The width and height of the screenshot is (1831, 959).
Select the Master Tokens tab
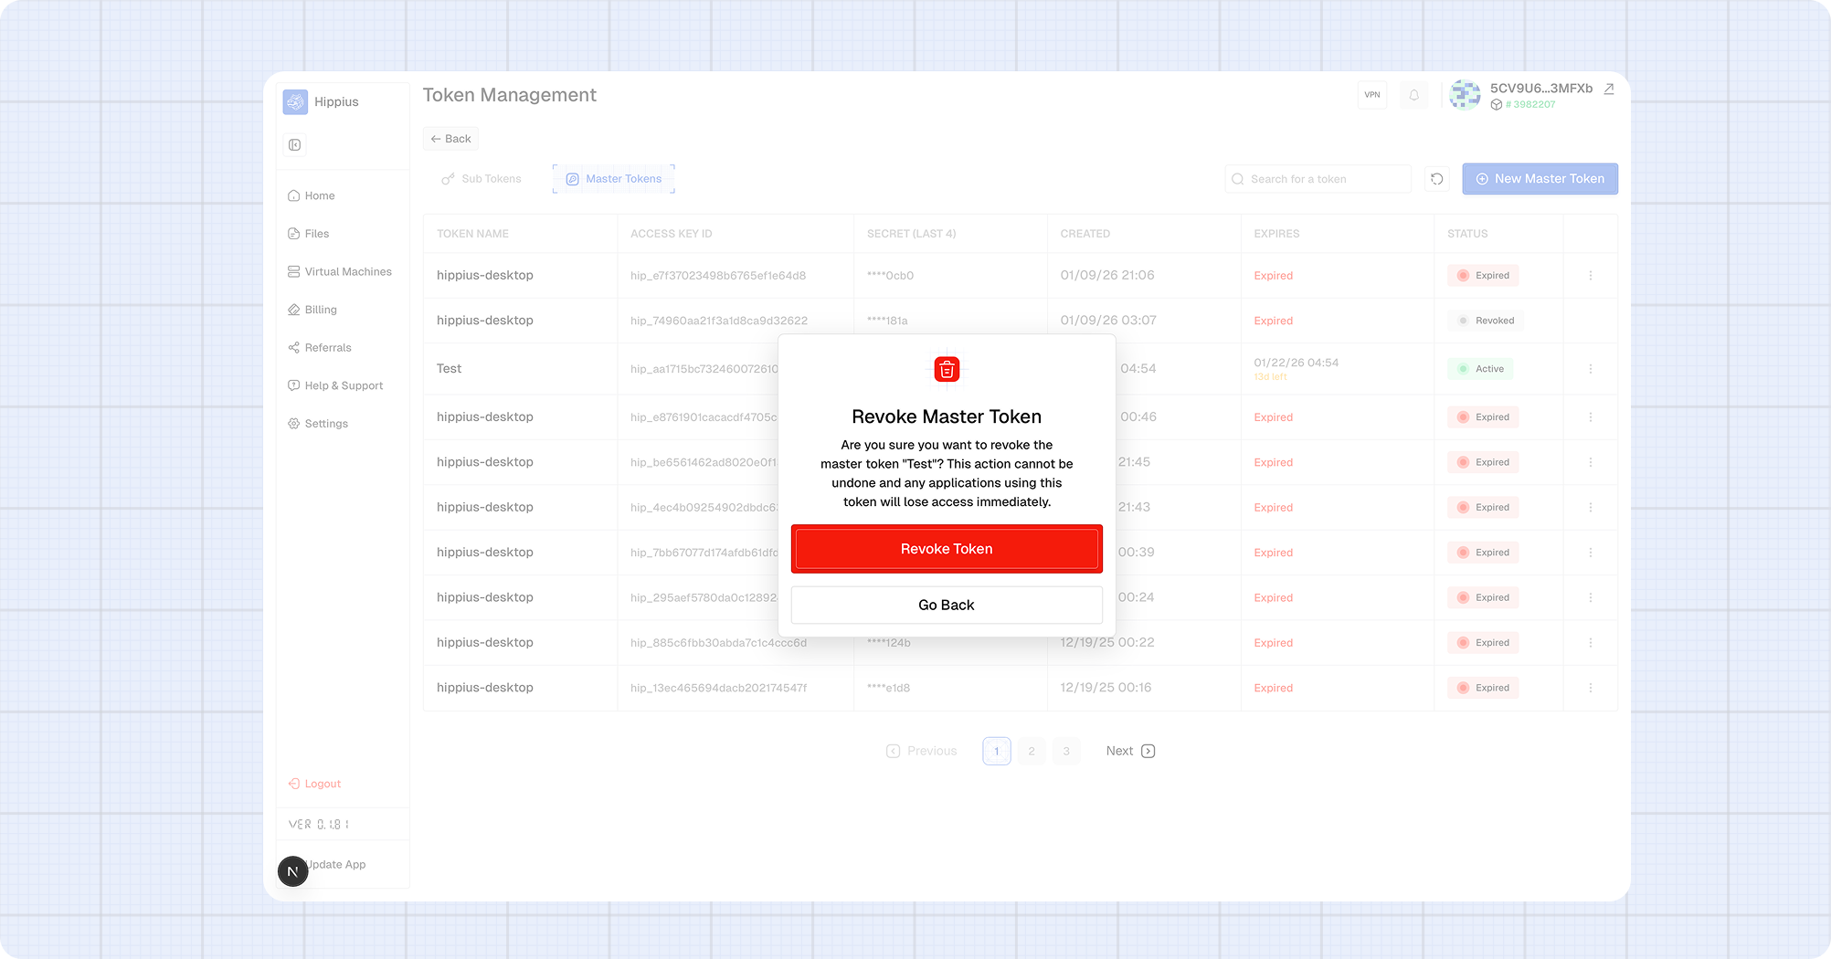[x=613, y=178]
